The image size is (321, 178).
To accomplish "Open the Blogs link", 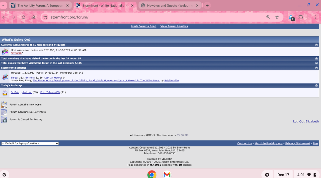I will tap(14, 78).
